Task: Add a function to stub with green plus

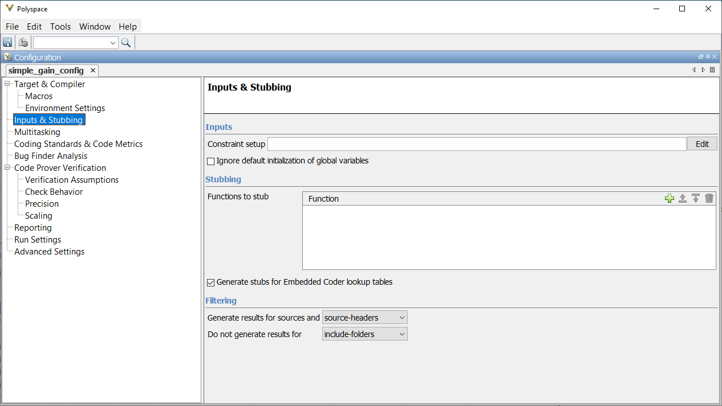Action: pyautogui.click(x=670, y=198)
